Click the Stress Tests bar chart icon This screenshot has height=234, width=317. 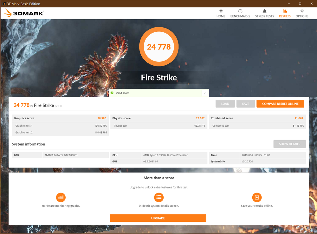(264, 11)
